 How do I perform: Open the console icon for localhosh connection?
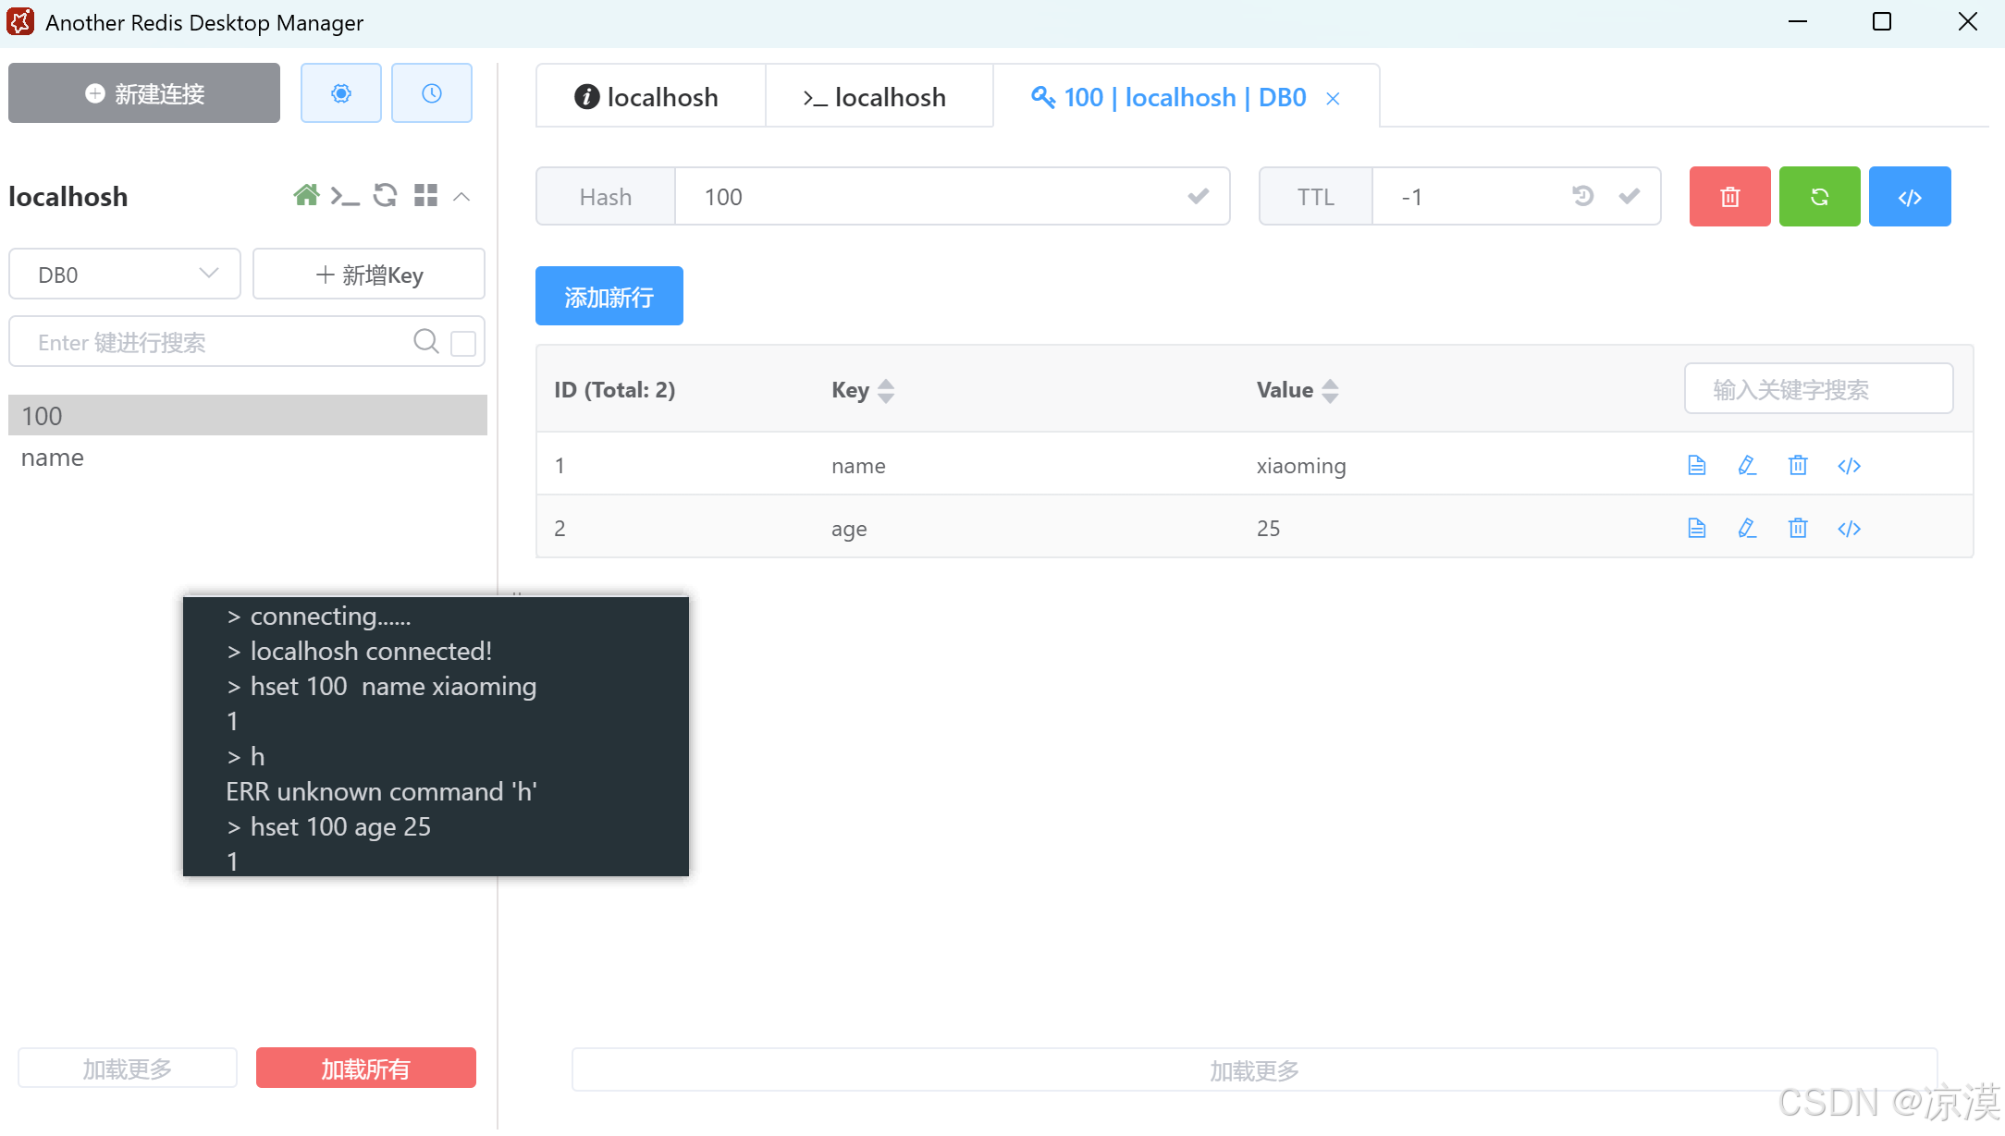coord(345,196)
